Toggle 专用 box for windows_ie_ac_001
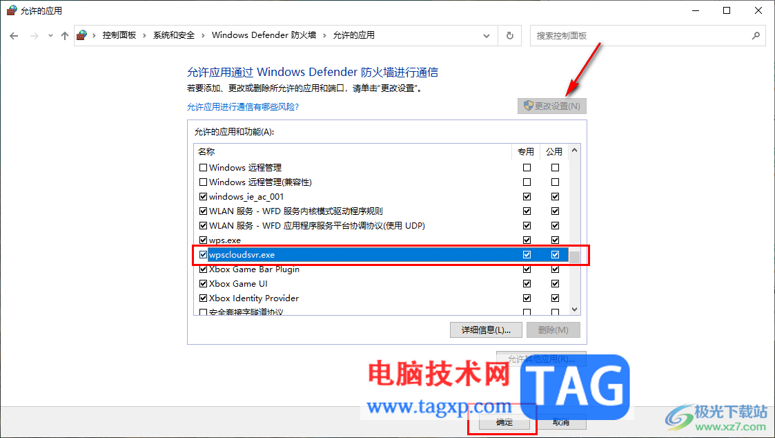775x438 pixels. coord(527,196)
